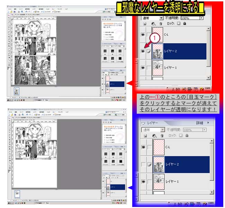Click the project bin thumbnail in the half-blank canvas screenshot
Viewport: 225px width, 208px height.
17,194
